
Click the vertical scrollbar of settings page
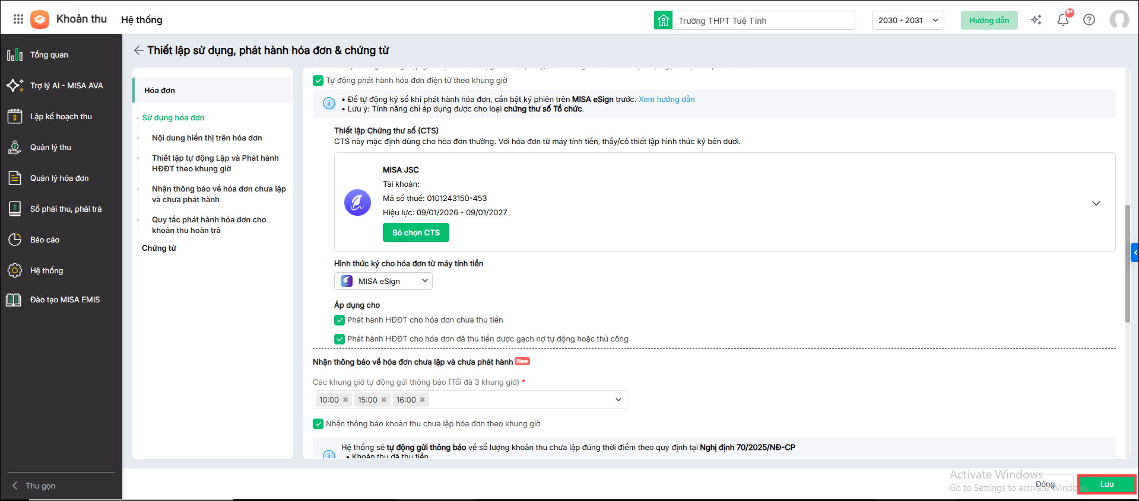[x=1127, y=264]
